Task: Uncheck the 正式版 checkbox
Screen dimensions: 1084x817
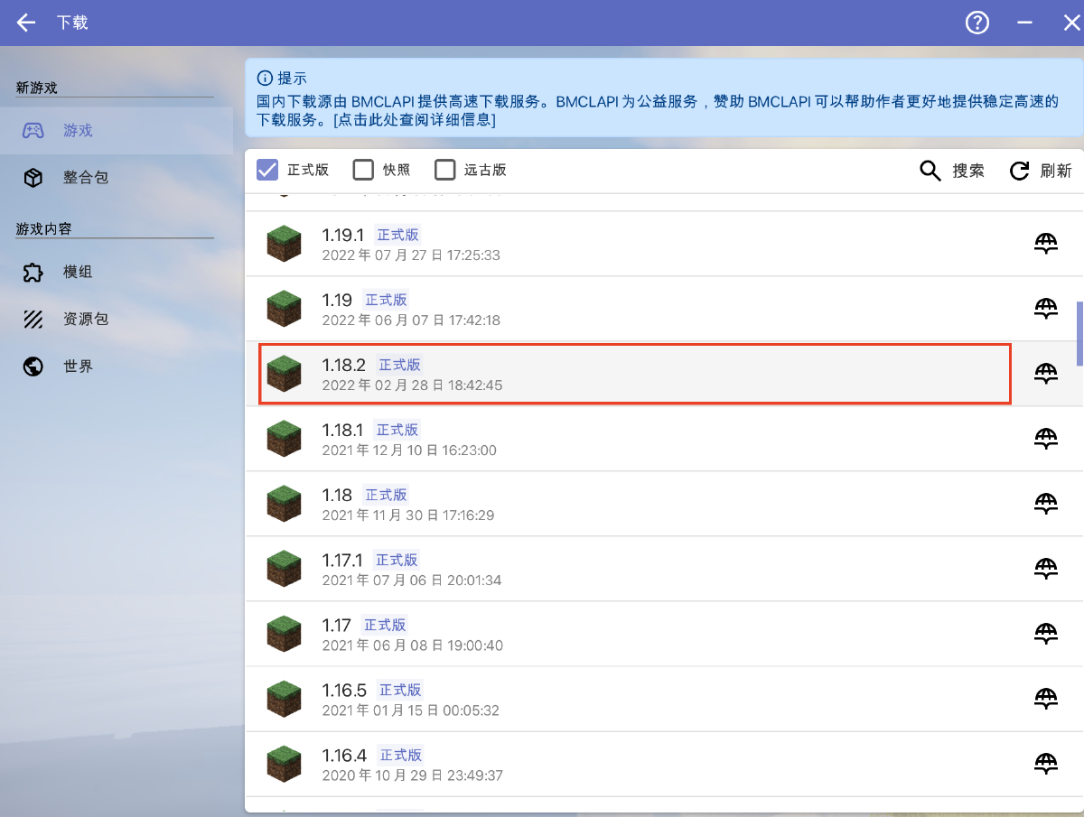Action: 267,170
